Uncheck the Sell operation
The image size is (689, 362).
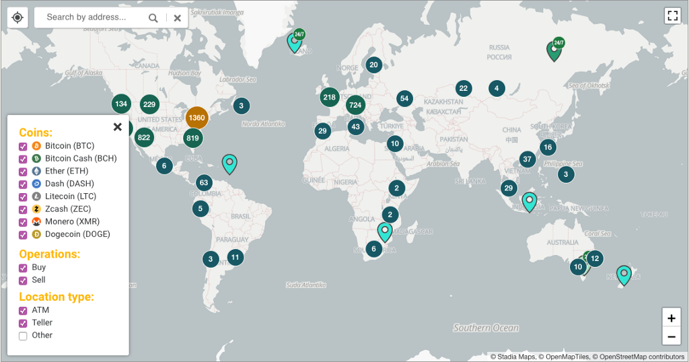(x=23, y=281)
